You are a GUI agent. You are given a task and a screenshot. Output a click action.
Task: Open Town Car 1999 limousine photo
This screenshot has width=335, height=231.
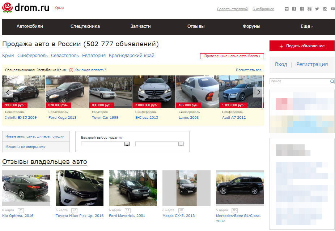coord(110,92)
